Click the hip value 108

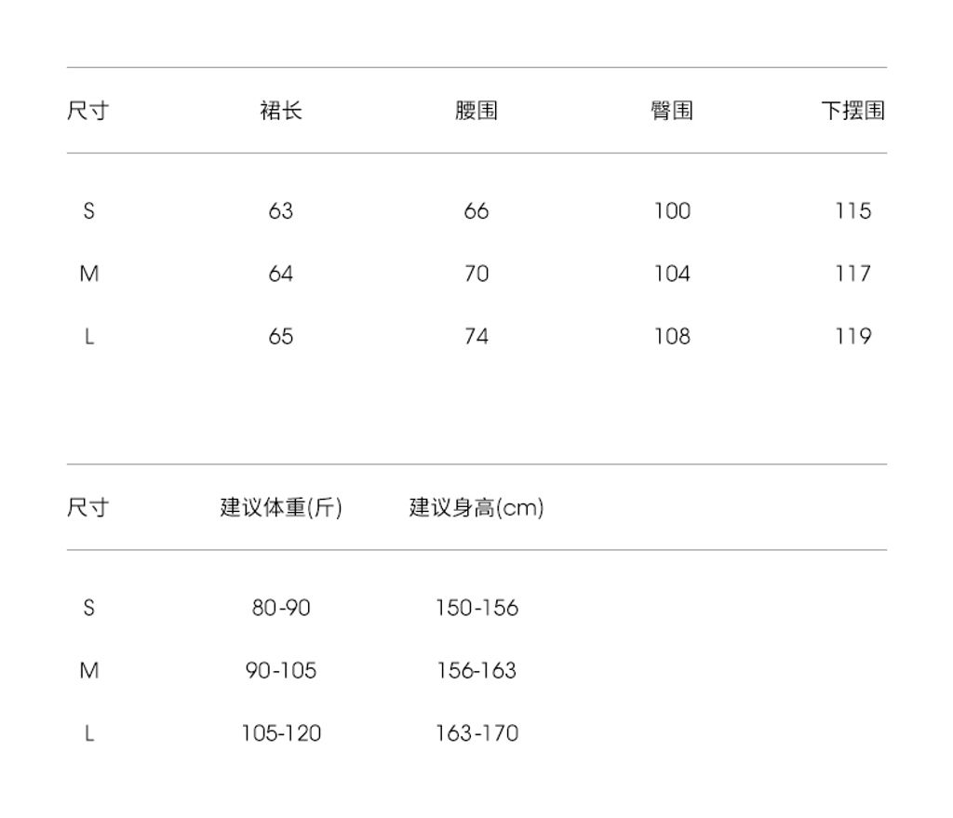(x=671, y=336)
